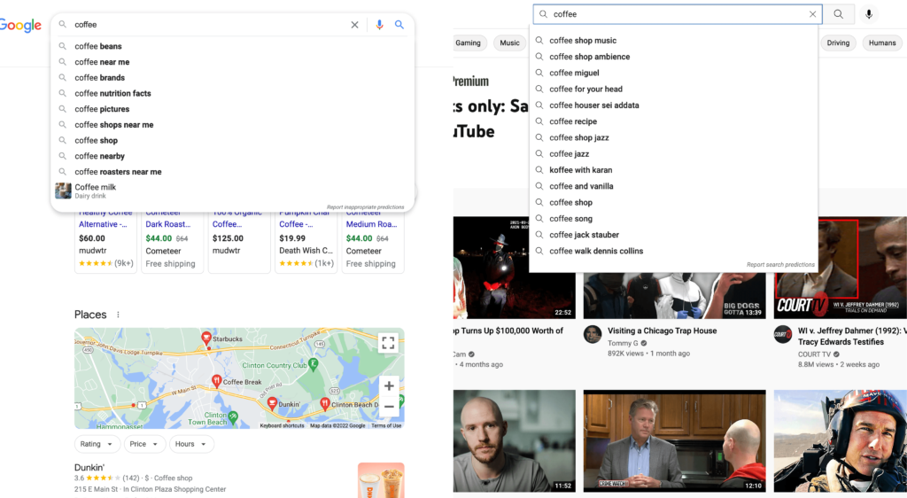Choose suggestion coffee walk dennis collins
This screenshot has height=498, width=907.
[674, 251]
